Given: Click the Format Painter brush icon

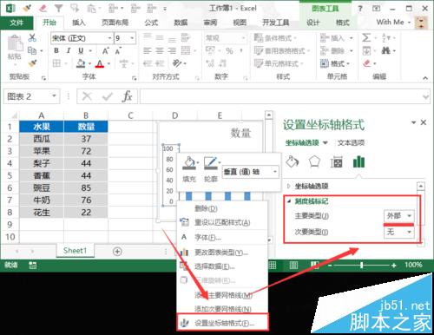Looking at the screenshot, I should (32, 62).
